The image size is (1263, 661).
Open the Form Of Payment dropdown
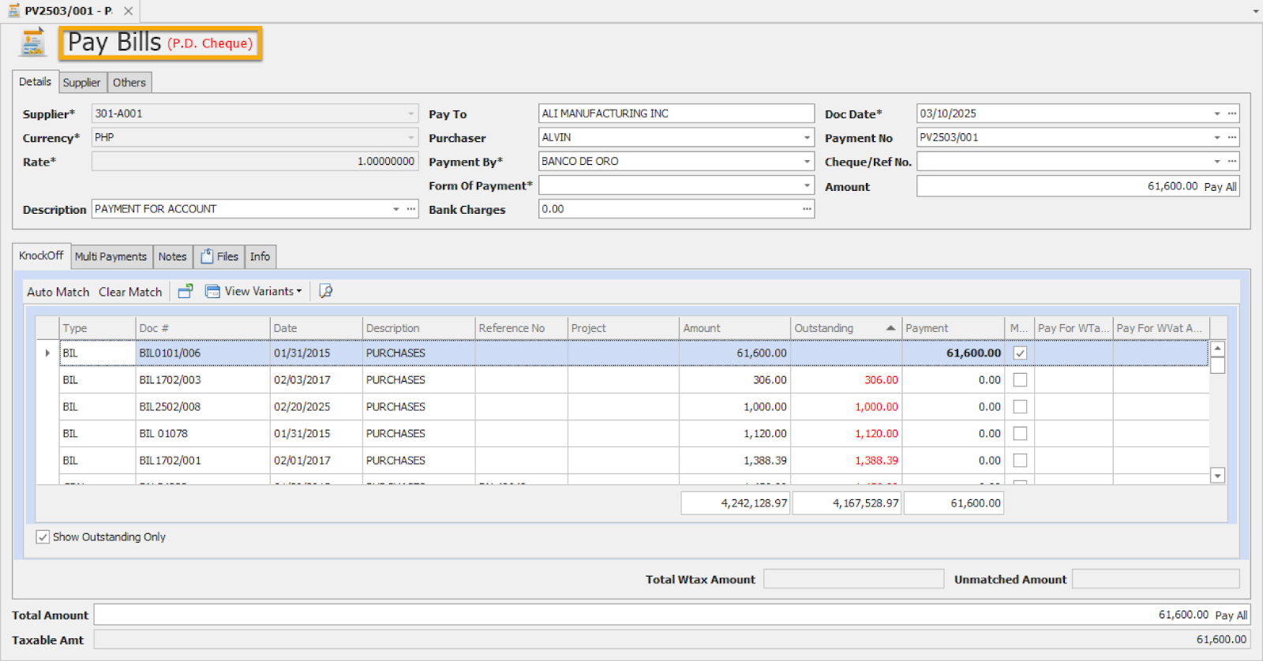(807, 185)
